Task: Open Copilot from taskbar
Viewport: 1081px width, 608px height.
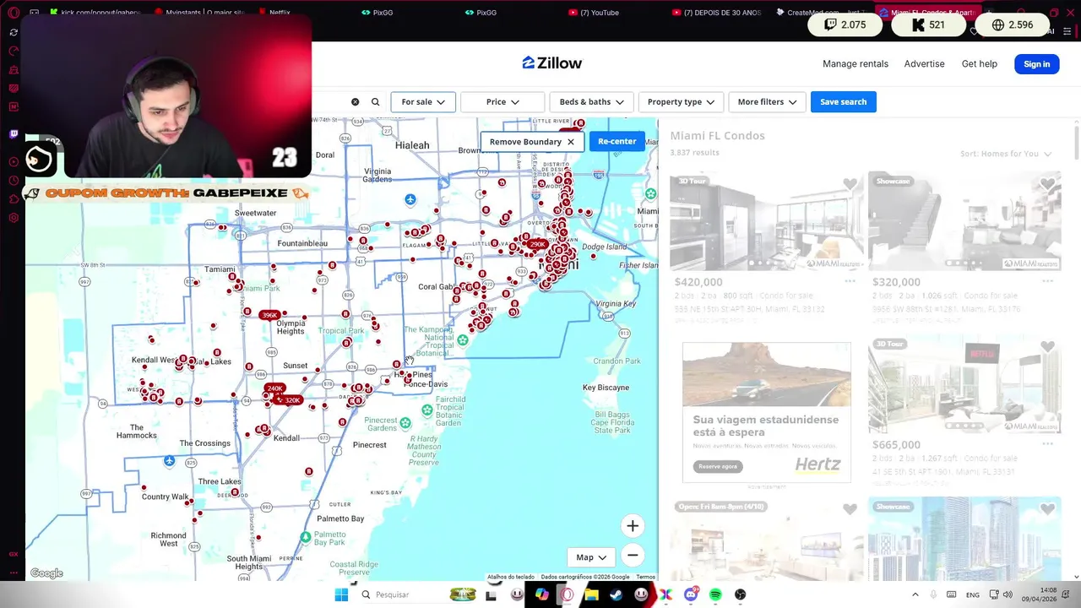Action: point(541,594)
